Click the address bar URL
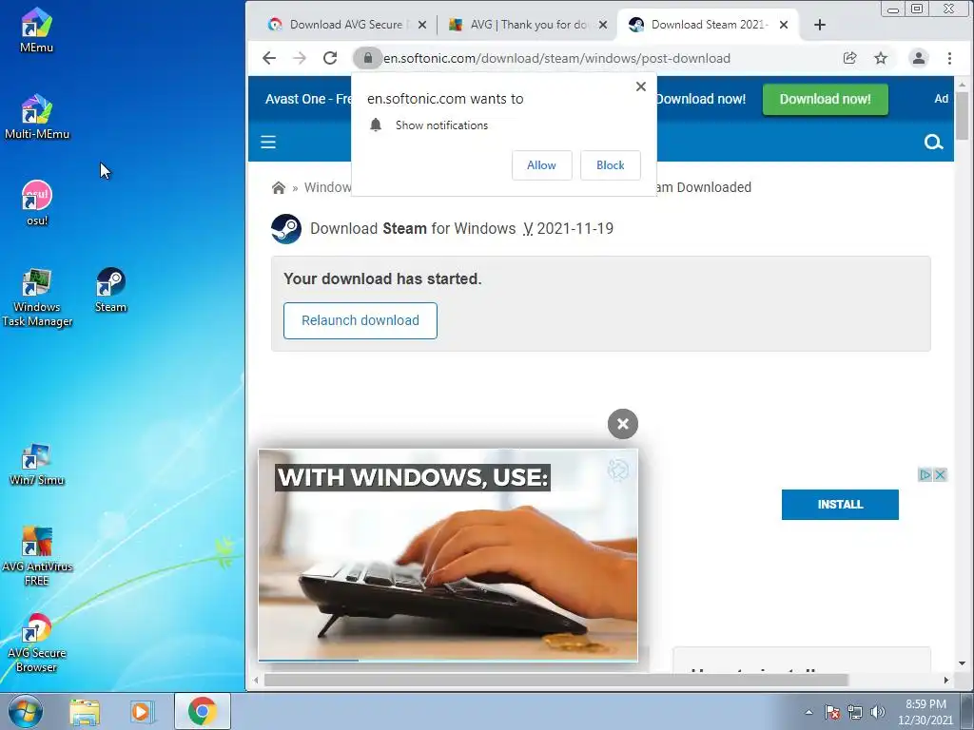This screenshot has height=730, width=974. 556,58
